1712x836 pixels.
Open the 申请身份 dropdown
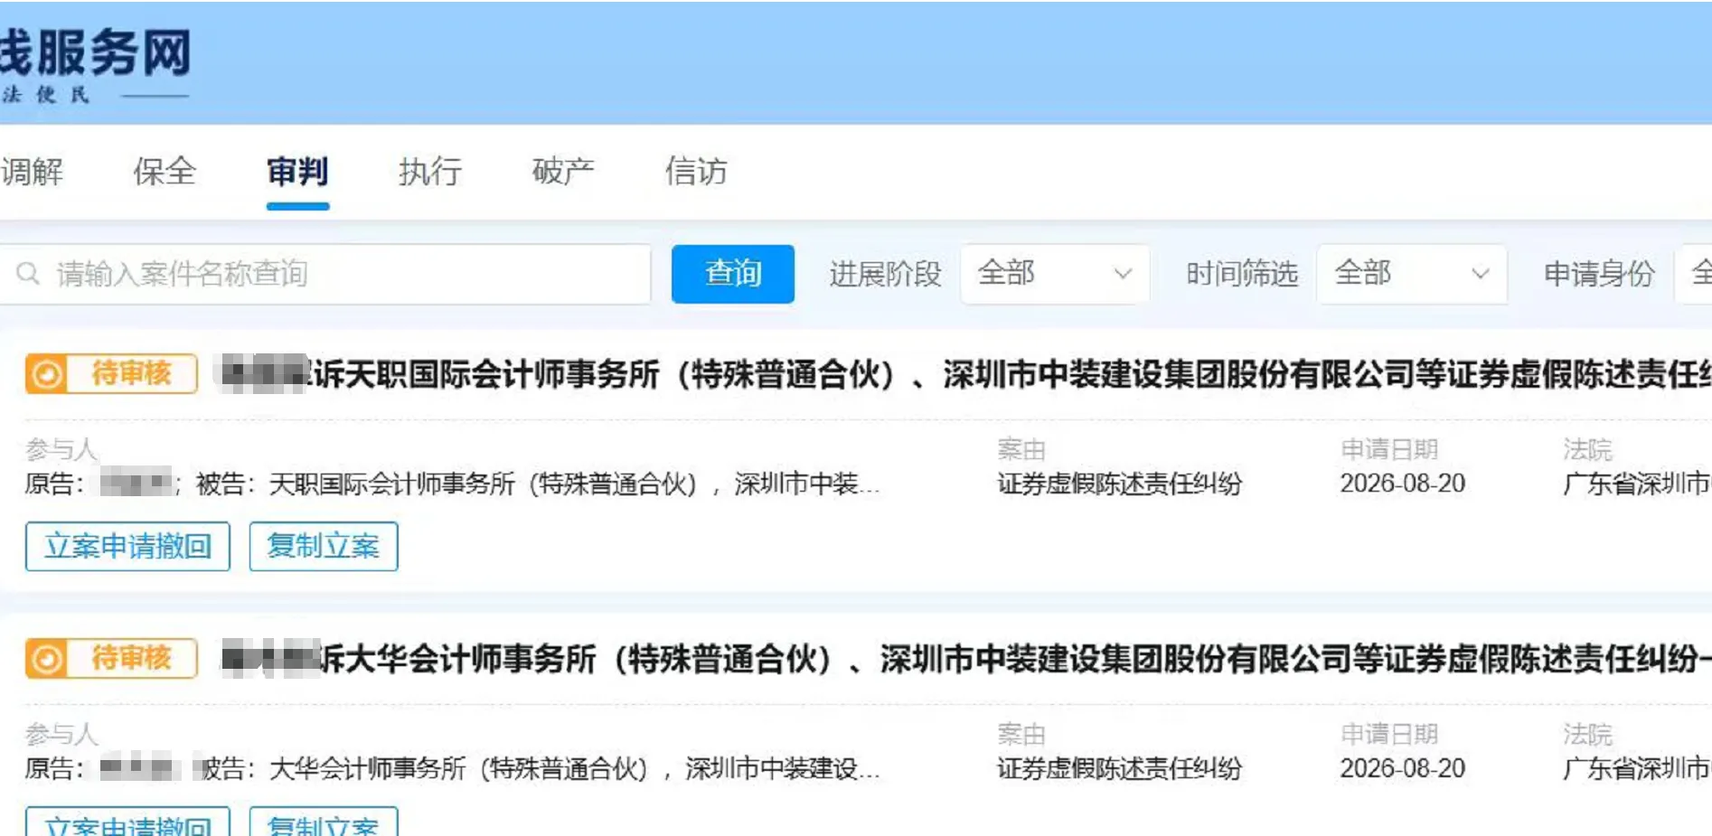[1694, 273]
